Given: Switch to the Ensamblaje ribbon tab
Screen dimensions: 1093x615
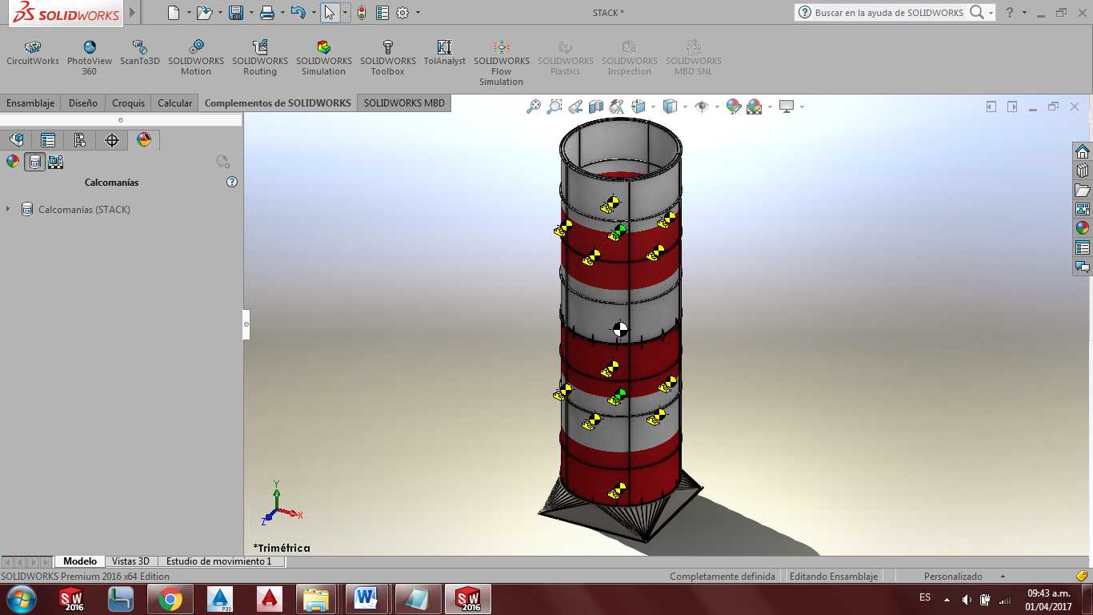Looking at the screenshot, I should tap(30, 103).
